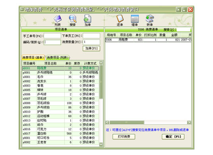Click the 留单 toolbar icon
This screenshot has width=213, height=155.
(x=135, y=20)
